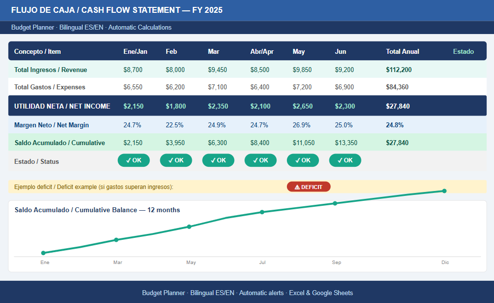Click the Concepto / Item header
494x303 pixels.
click(x=37, y=51)
